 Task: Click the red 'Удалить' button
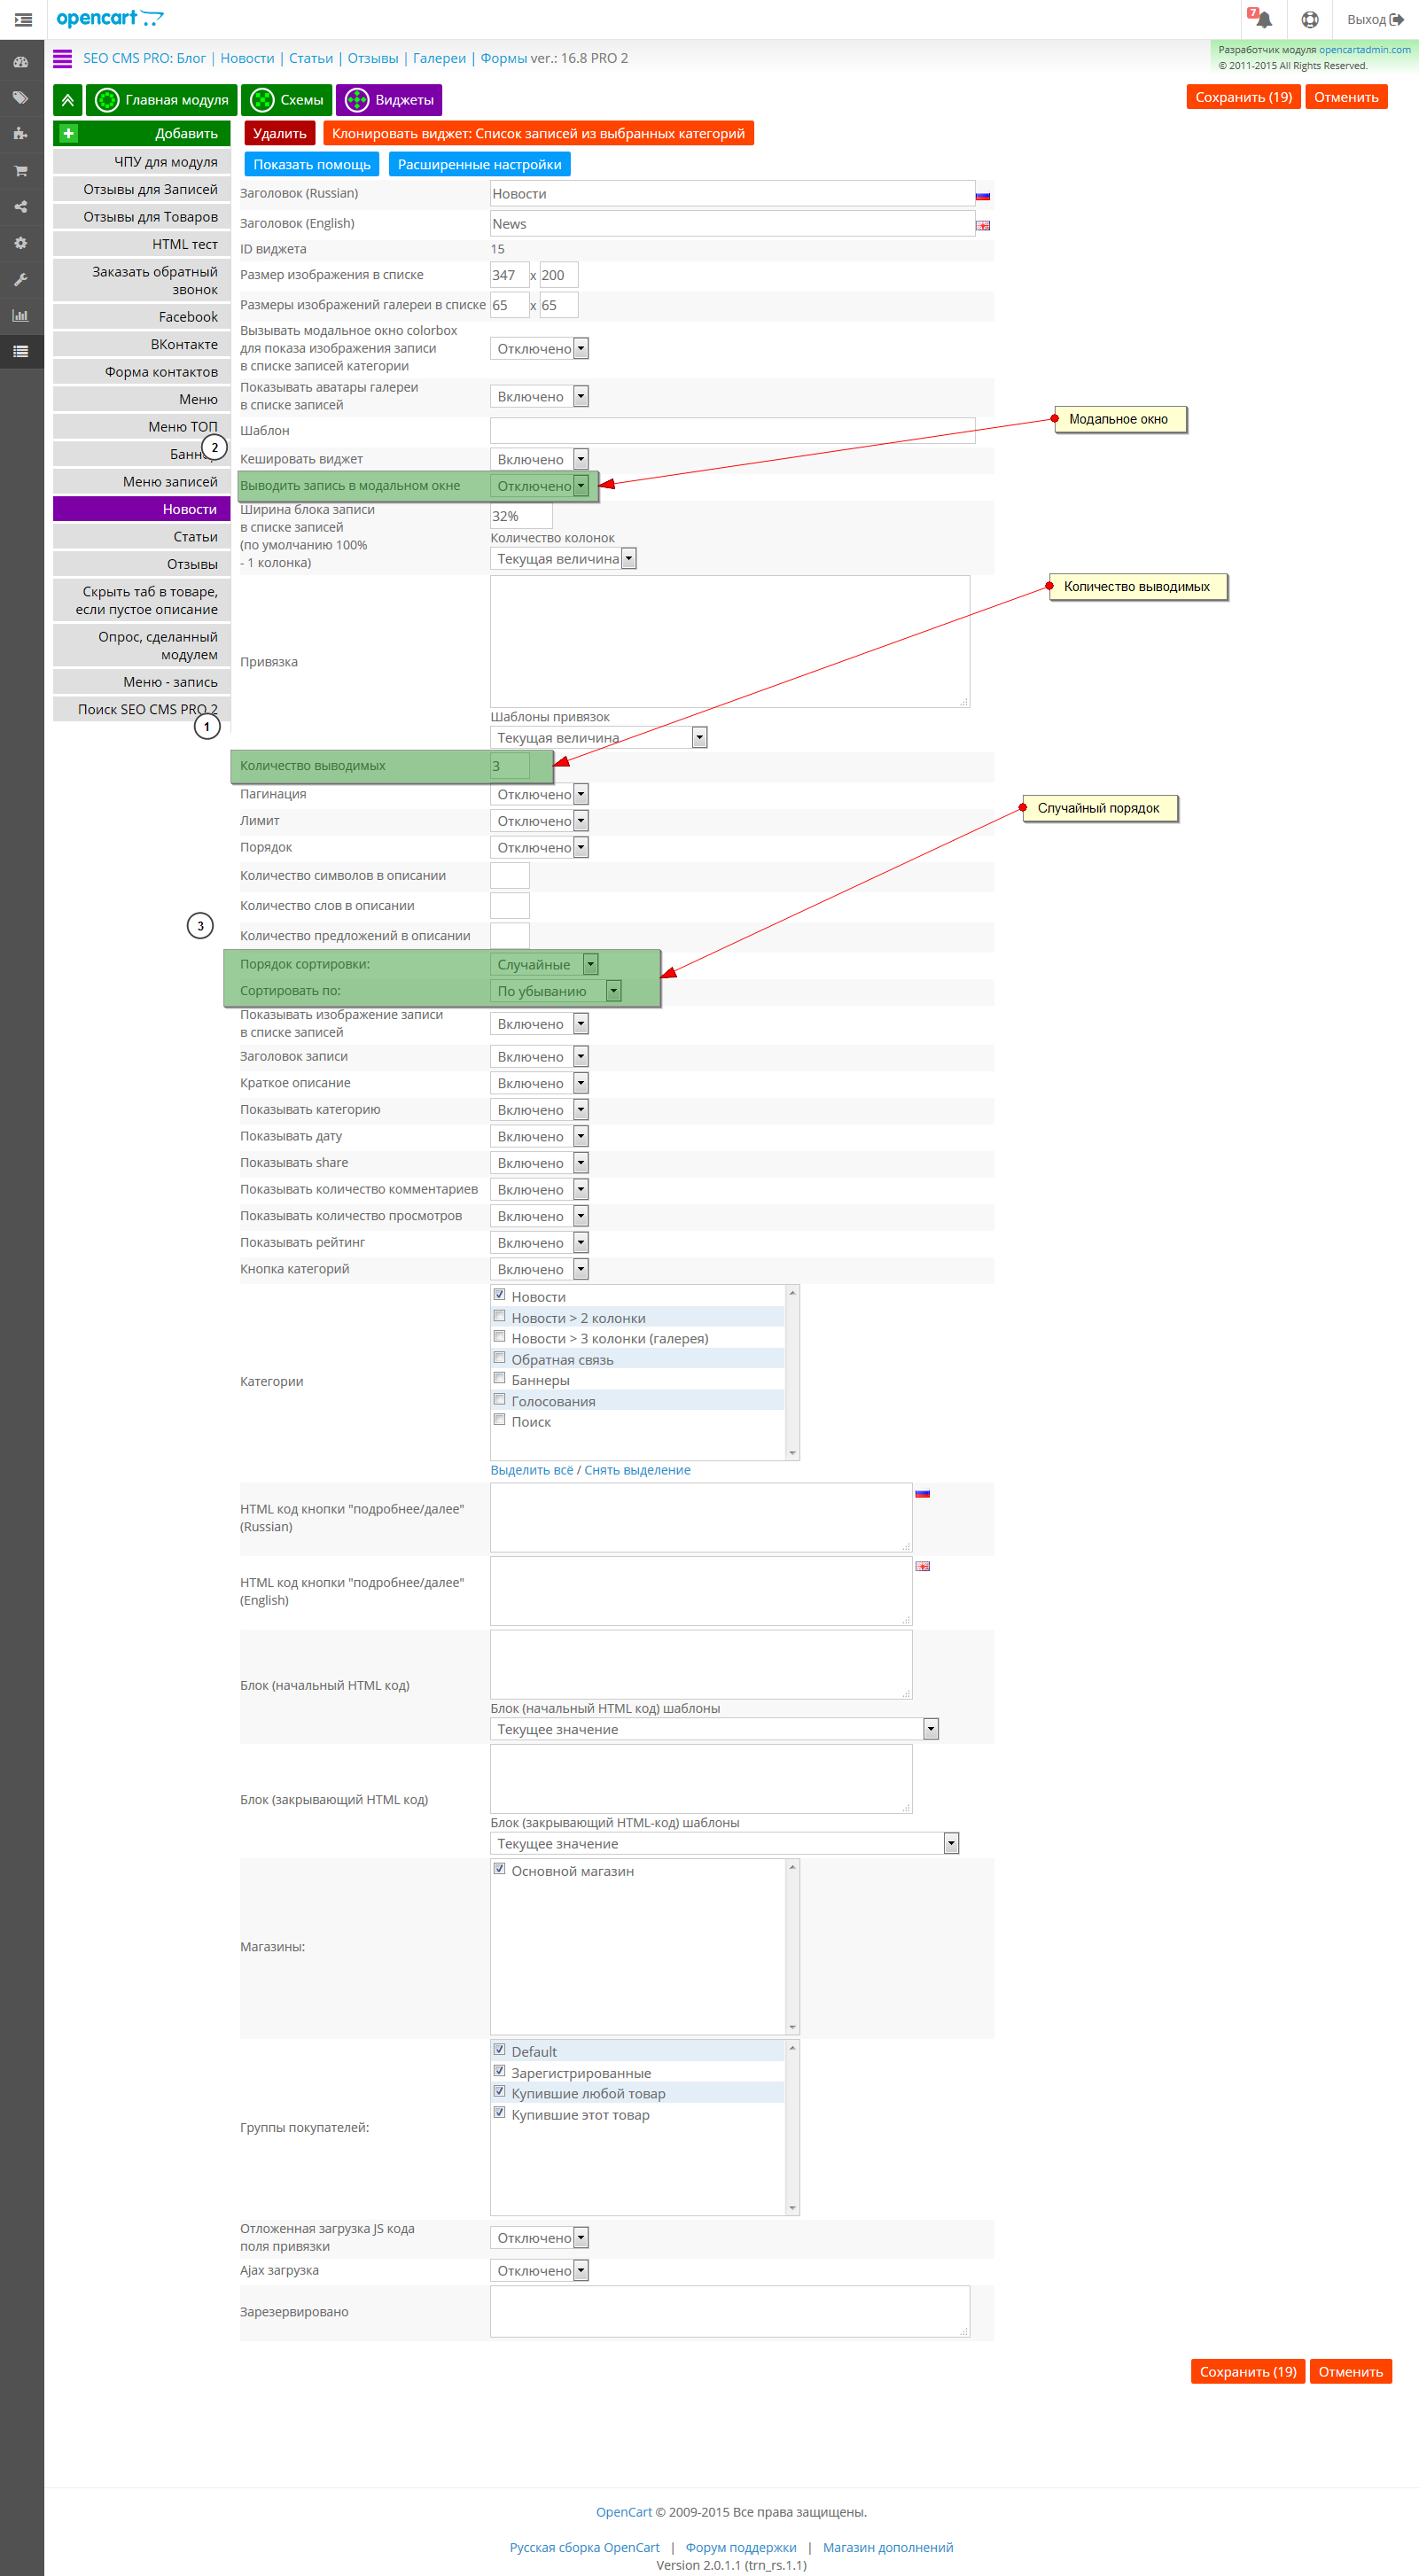(x=280, y=134)
